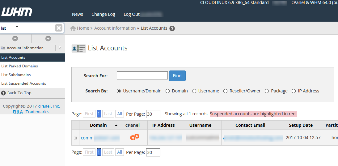
Task: Click the WHM logo
Action: [x=17, y=12]
